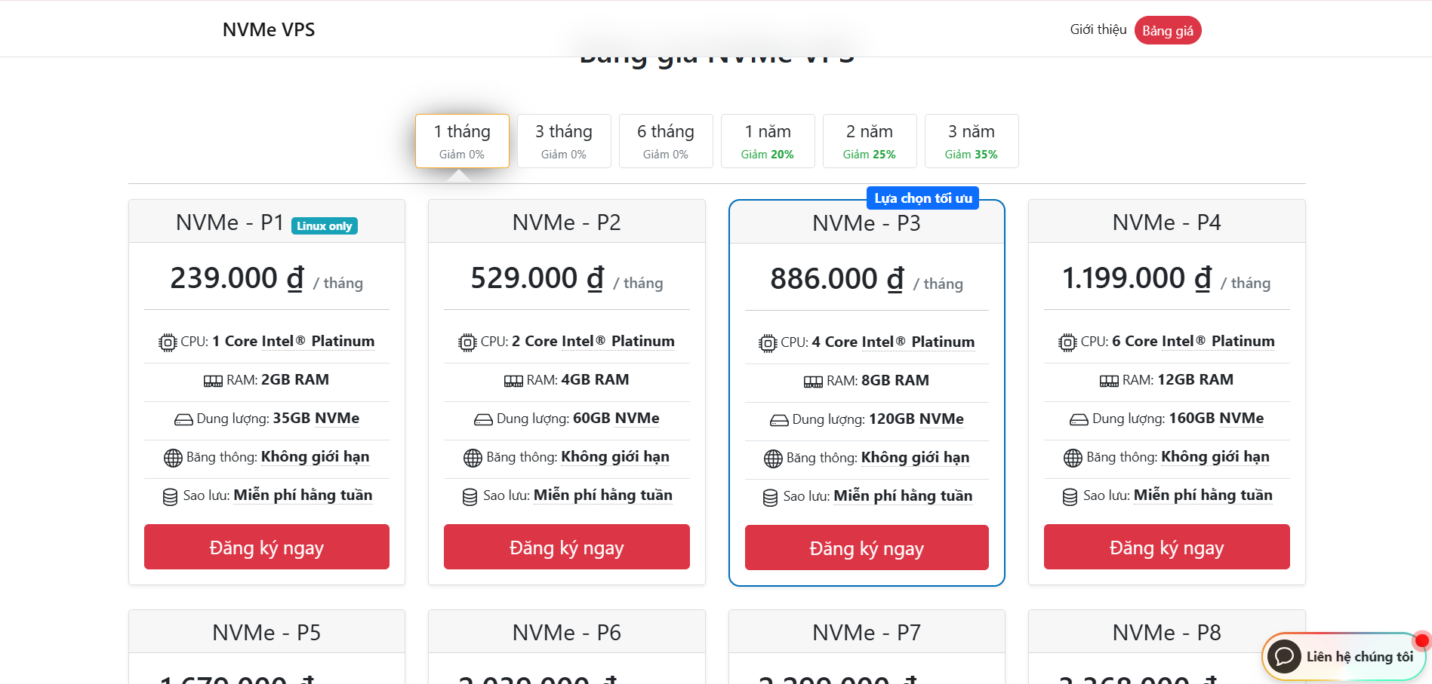1432x684 pixels.
Task: Click the Linux only badge on P1
Action: (x=324, y=226)
